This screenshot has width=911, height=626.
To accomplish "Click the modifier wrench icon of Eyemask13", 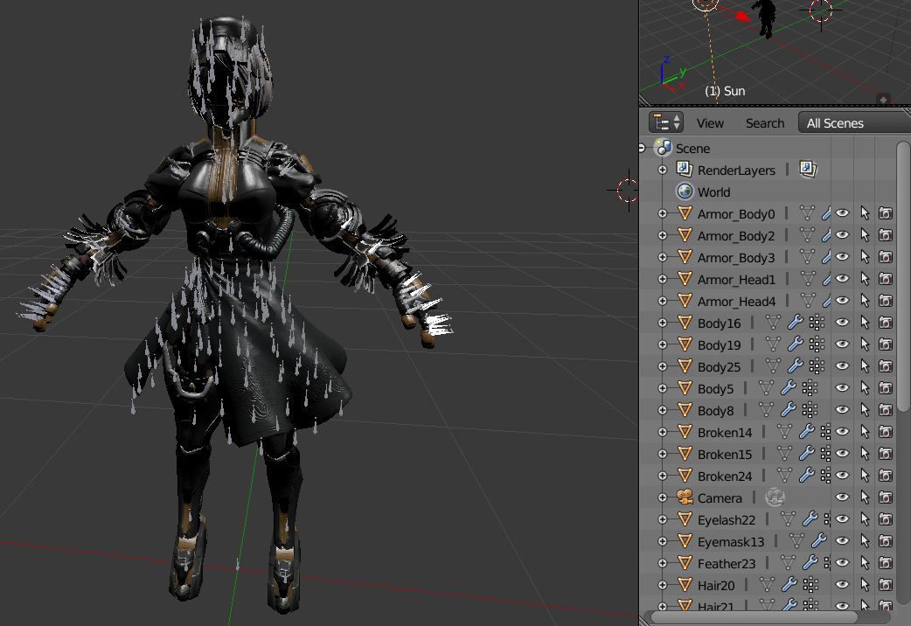I will [x=818, y=541].
